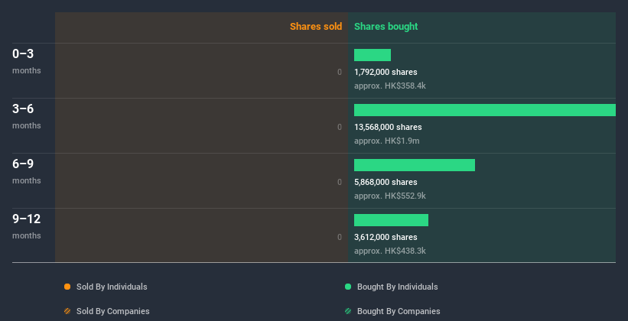Click the 13,568,000 shares value
The height and width of the screenshot is (321, 628).
click(388, 128)
